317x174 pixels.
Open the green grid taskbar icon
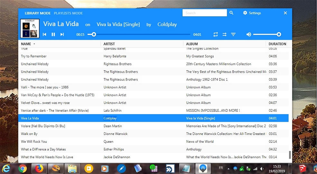[154, 168]
